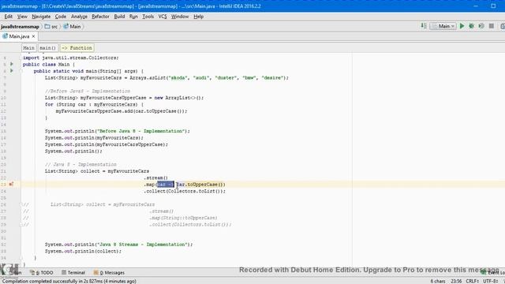Image resolution: width=505 pixels, height=284 pixels.
Task: Click 'myFavouriteCarsUpperCase.add' code line
Action: point(121,111)
